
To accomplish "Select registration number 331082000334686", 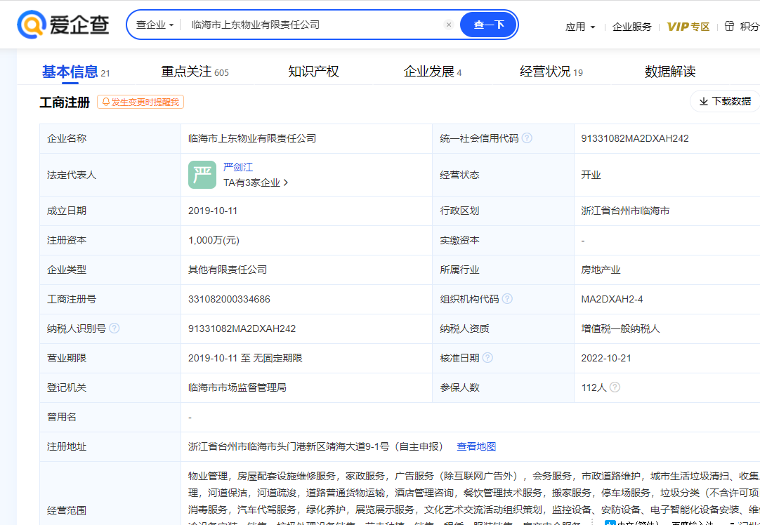I will pyautogui.click(x=229, y=299).
